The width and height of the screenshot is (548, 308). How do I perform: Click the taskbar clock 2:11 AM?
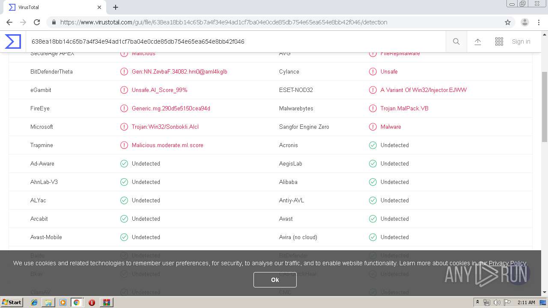526,302
